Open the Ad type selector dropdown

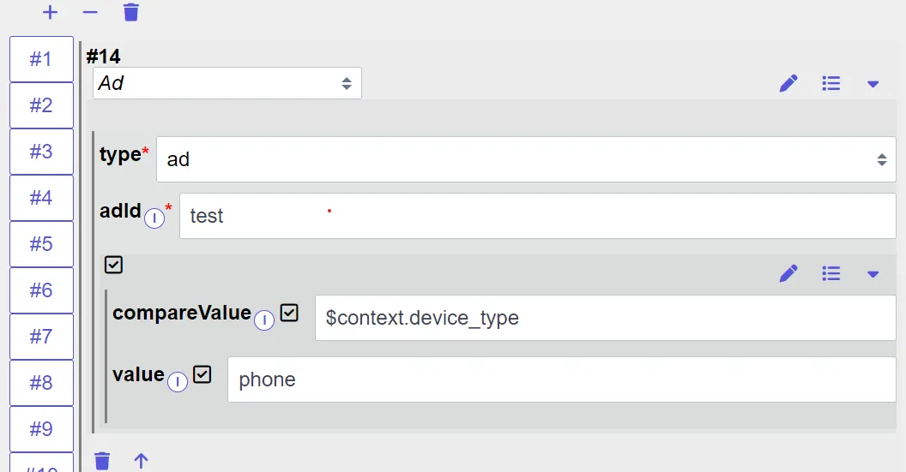tap(227, 83)
